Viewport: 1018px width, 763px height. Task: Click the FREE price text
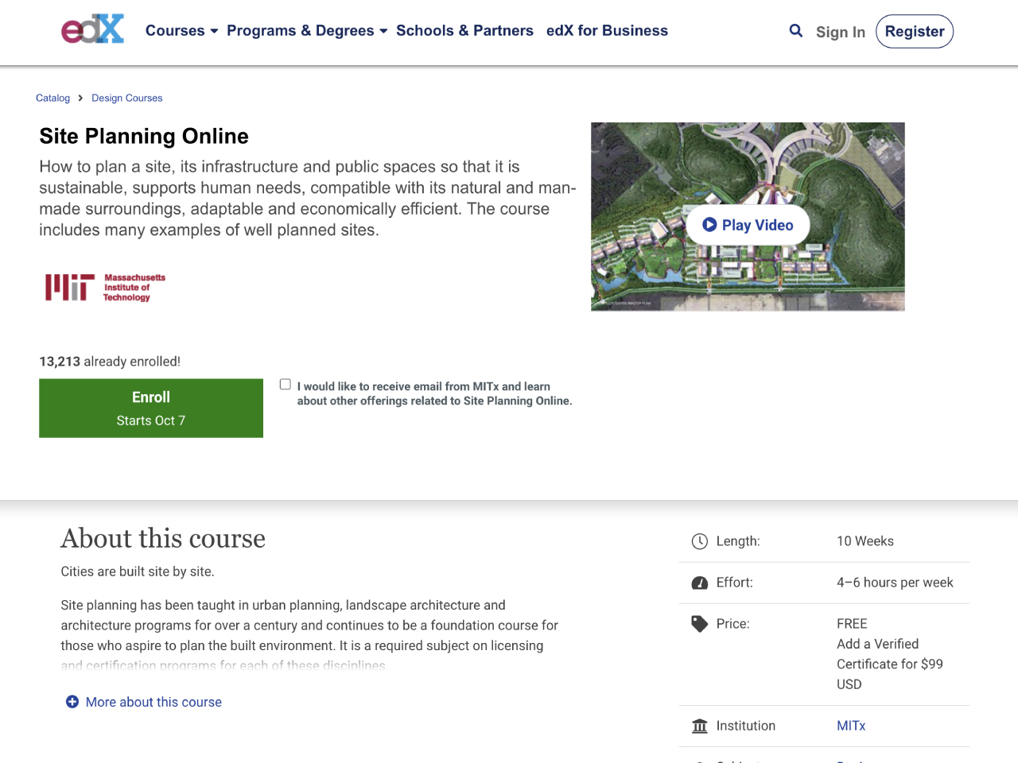[x=852, y=624]
